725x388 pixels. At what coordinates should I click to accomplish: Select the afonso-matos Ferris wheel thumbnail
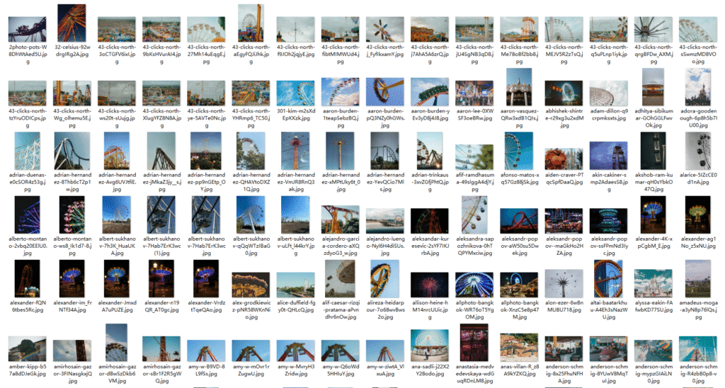point(519,152)
